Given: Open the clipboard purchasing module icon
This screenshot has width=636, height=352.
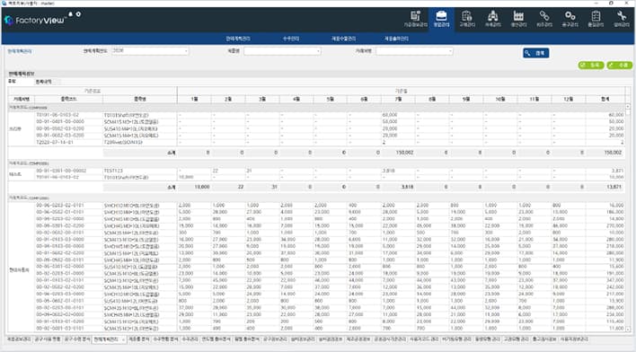Looking at the screenshot, I should (467, 19).
